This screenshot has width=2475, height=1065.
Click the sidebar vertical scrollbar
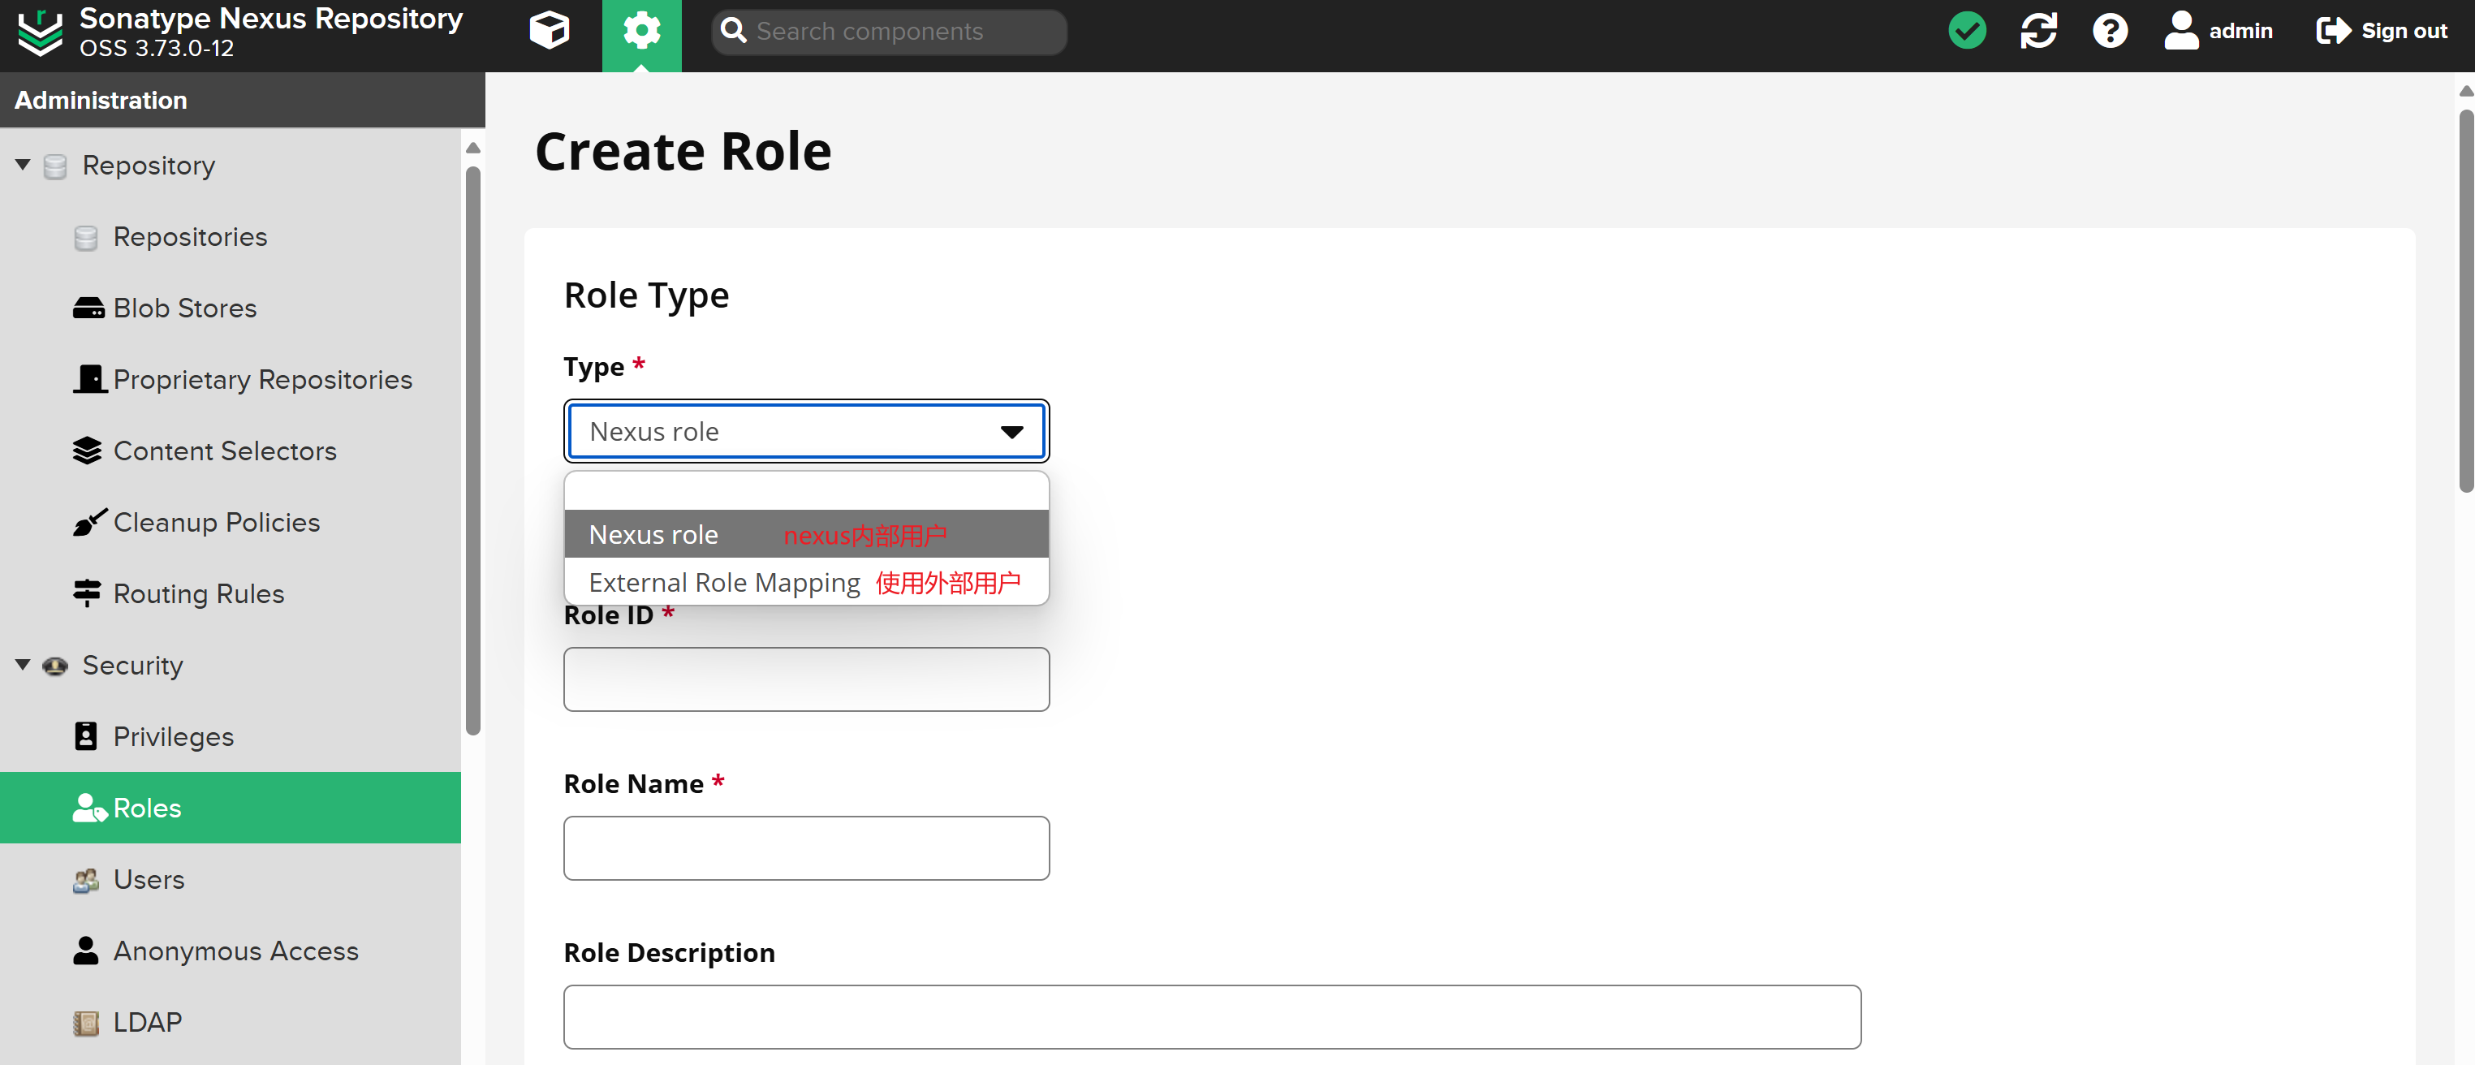click(472, 452)
